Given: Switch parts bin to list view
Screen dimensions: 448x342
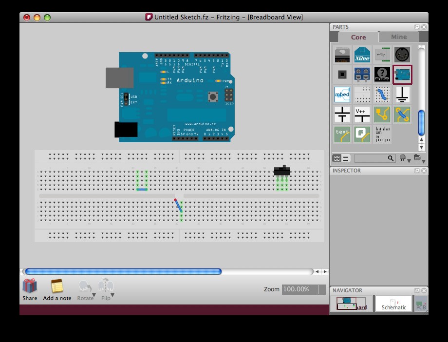Looking at the screenshot, I should pyautogui.click(x=346, y=158).
